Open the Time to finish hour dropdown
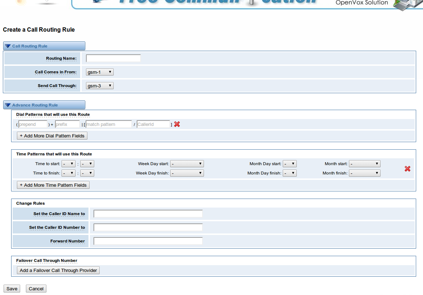 pos(68,173)
